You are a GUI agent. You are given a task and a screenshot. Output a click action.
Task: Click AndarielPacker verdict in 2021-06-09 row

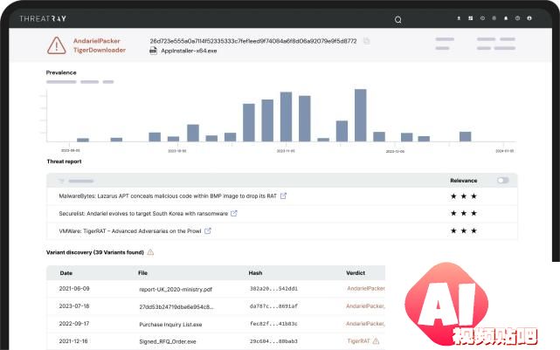[366, 288]
